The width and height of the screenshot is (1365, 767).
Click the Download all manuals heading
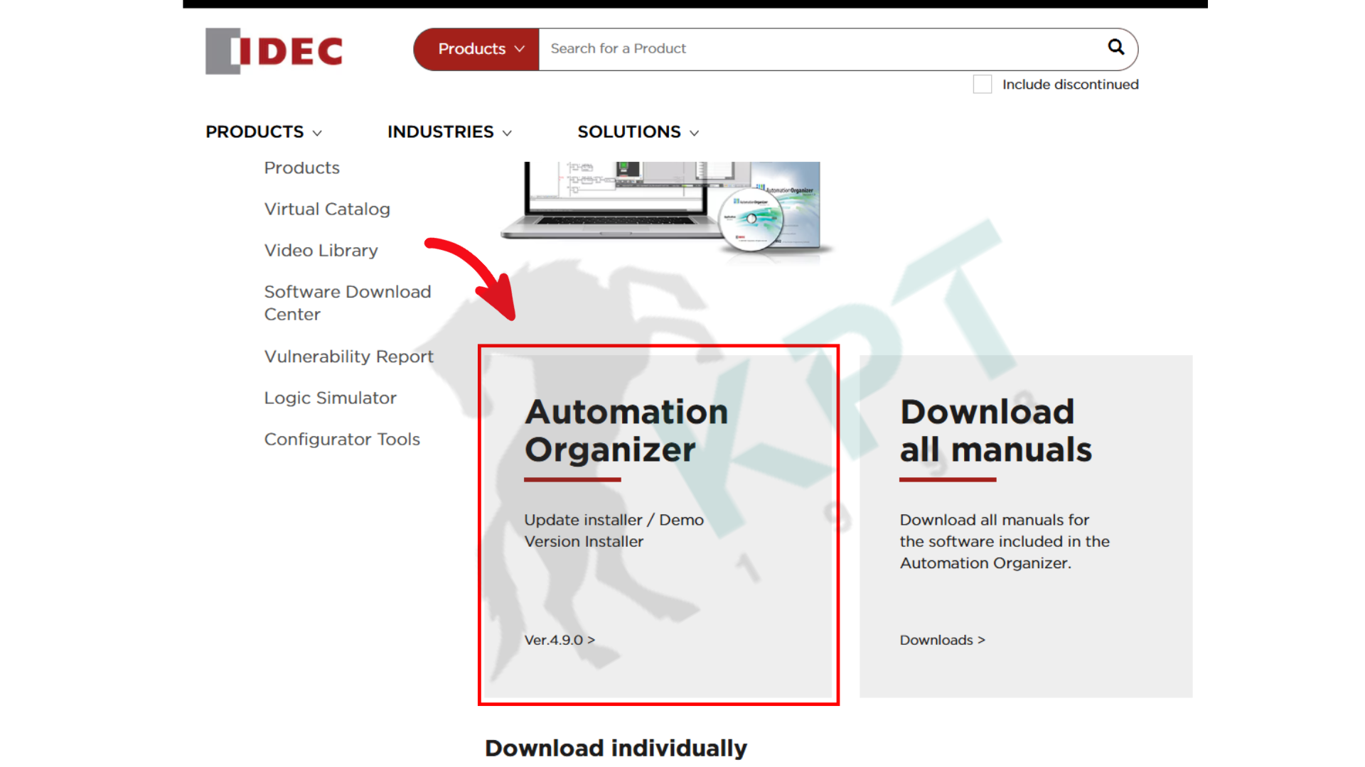[995, 430]
